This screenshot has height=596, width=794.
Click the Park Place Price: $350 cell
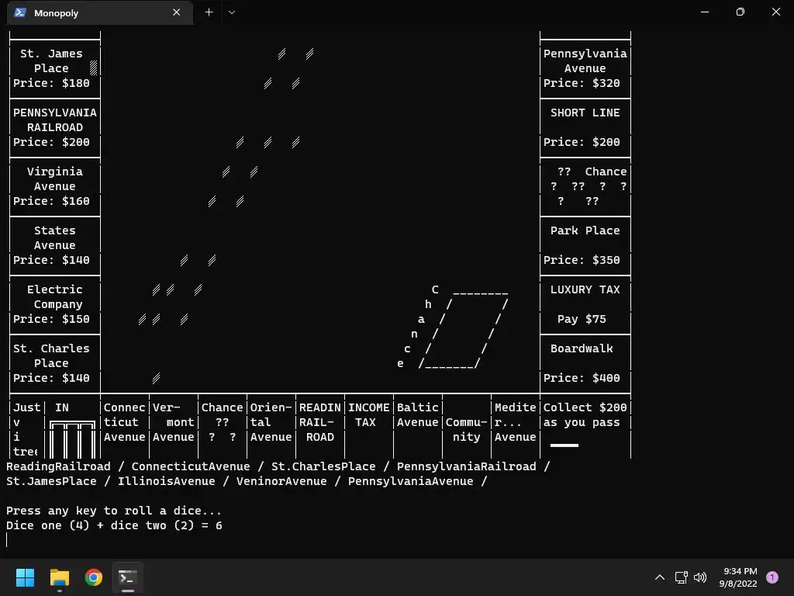pos(585,245)
